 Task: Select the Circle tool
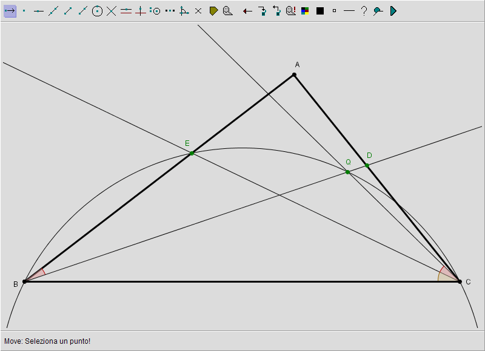[97, 11]
